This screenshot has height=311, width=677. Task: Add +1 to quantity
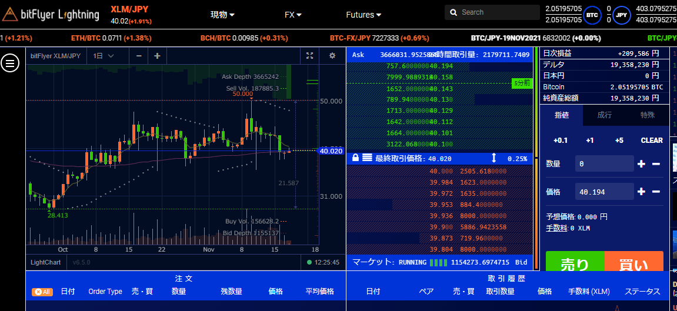[x=590, y=140]
